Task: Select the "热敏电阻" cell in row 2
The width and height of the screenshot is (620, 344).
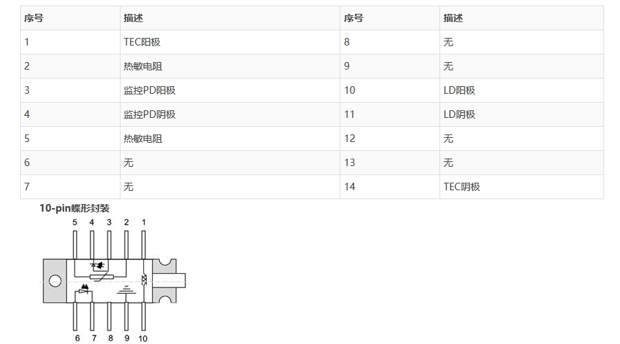Action: (143, 66)
